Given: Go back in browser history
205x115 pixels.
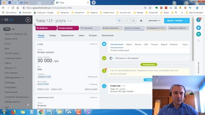Looking at the screenshot, I should (3, 8).
